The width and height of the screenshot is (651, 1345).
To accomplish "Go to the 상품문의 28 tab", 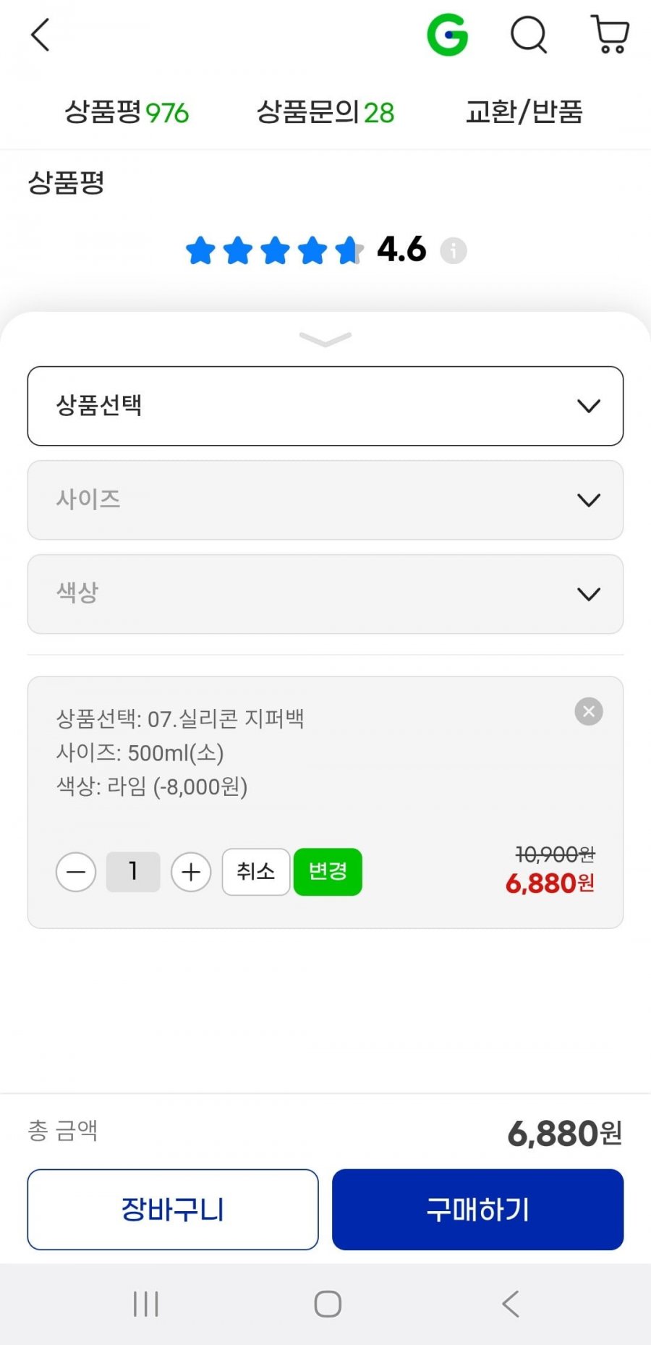I will 325,113.
